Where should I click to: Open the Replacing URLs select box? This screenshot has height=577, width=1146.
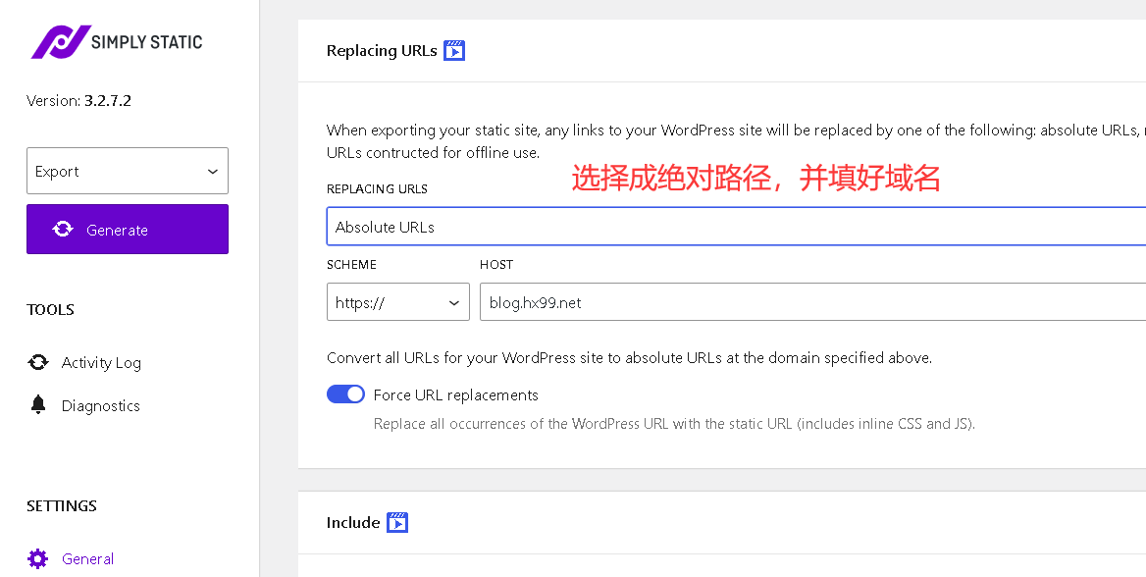click(736, 226)
